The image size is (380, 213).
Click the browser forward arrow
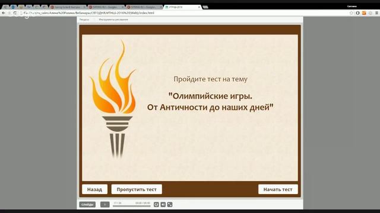tap(9, 13)
